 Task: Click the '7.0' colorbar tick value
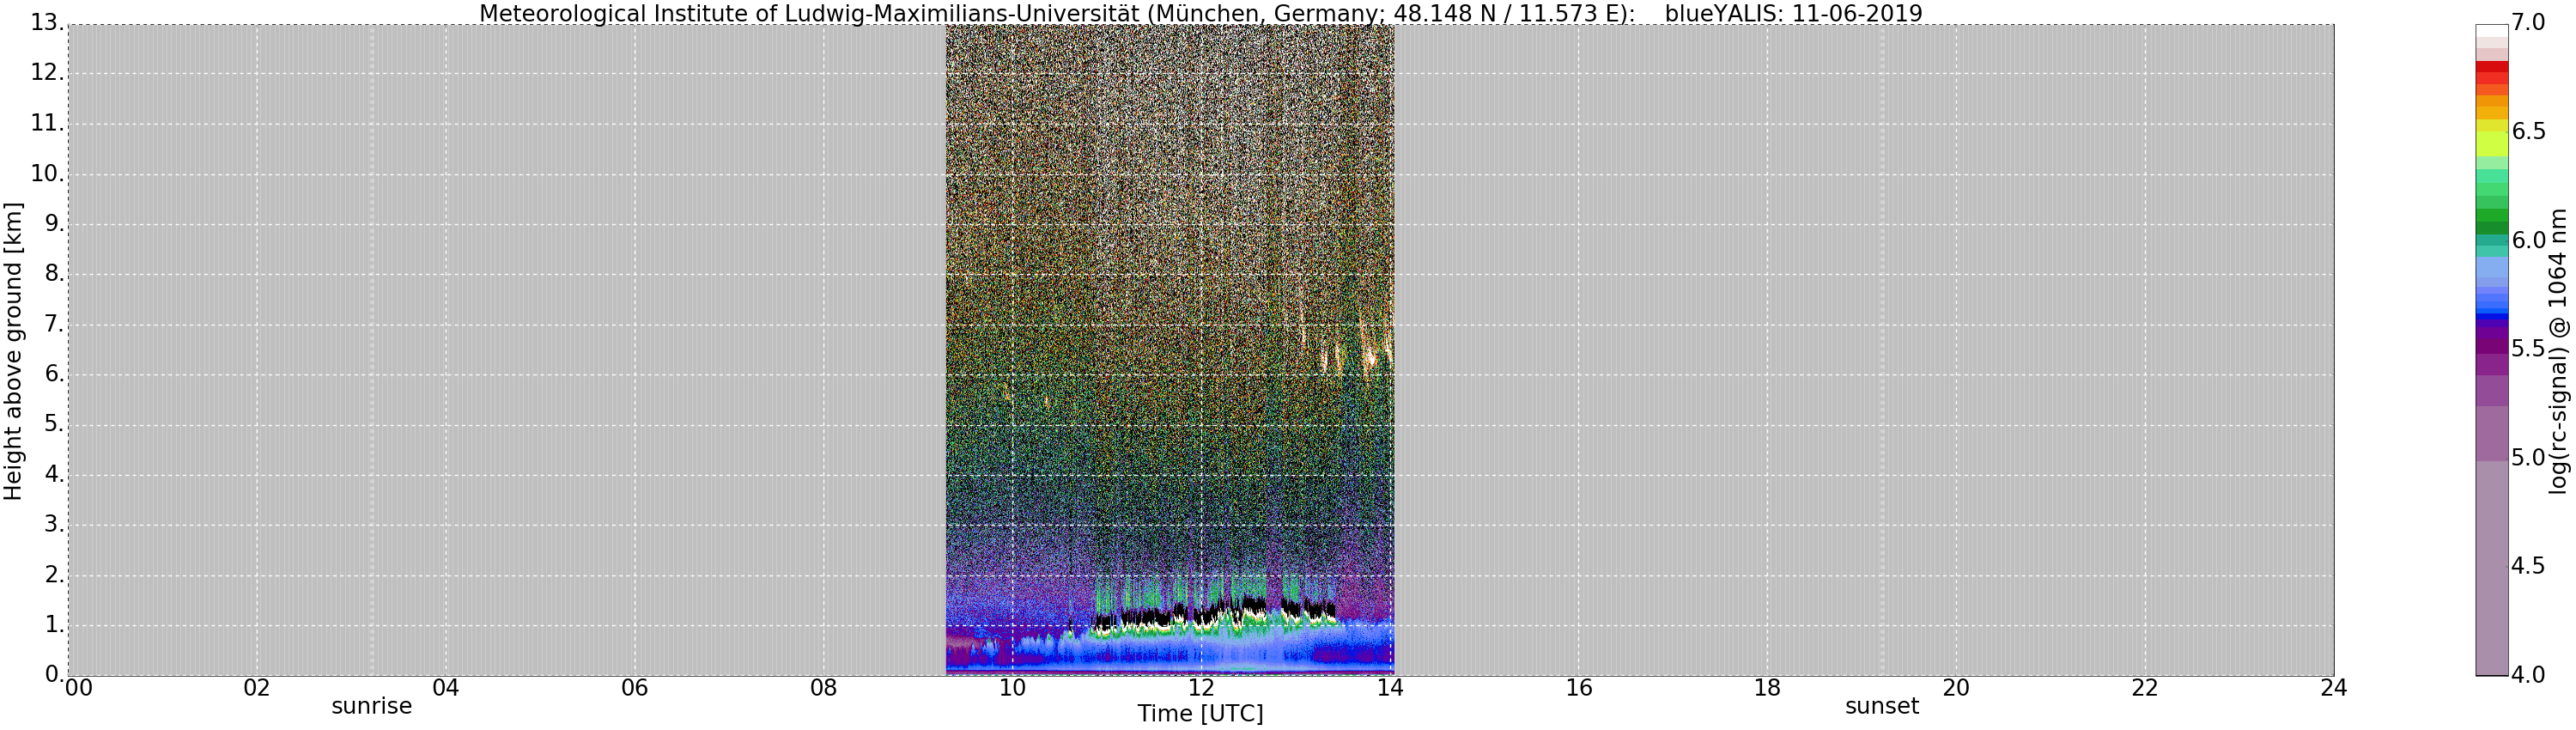(x=2528, y=22)
